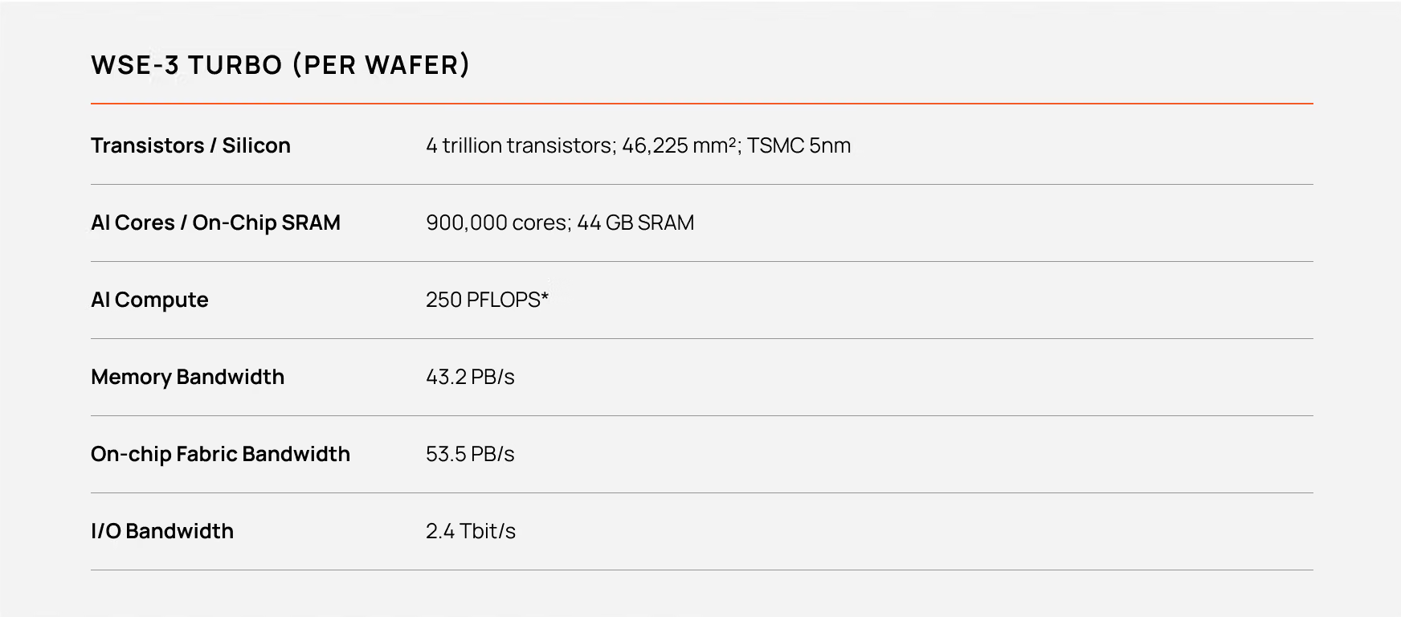Click the word Bandwidth in Memory Bandwidth

(x=230, y=377)
